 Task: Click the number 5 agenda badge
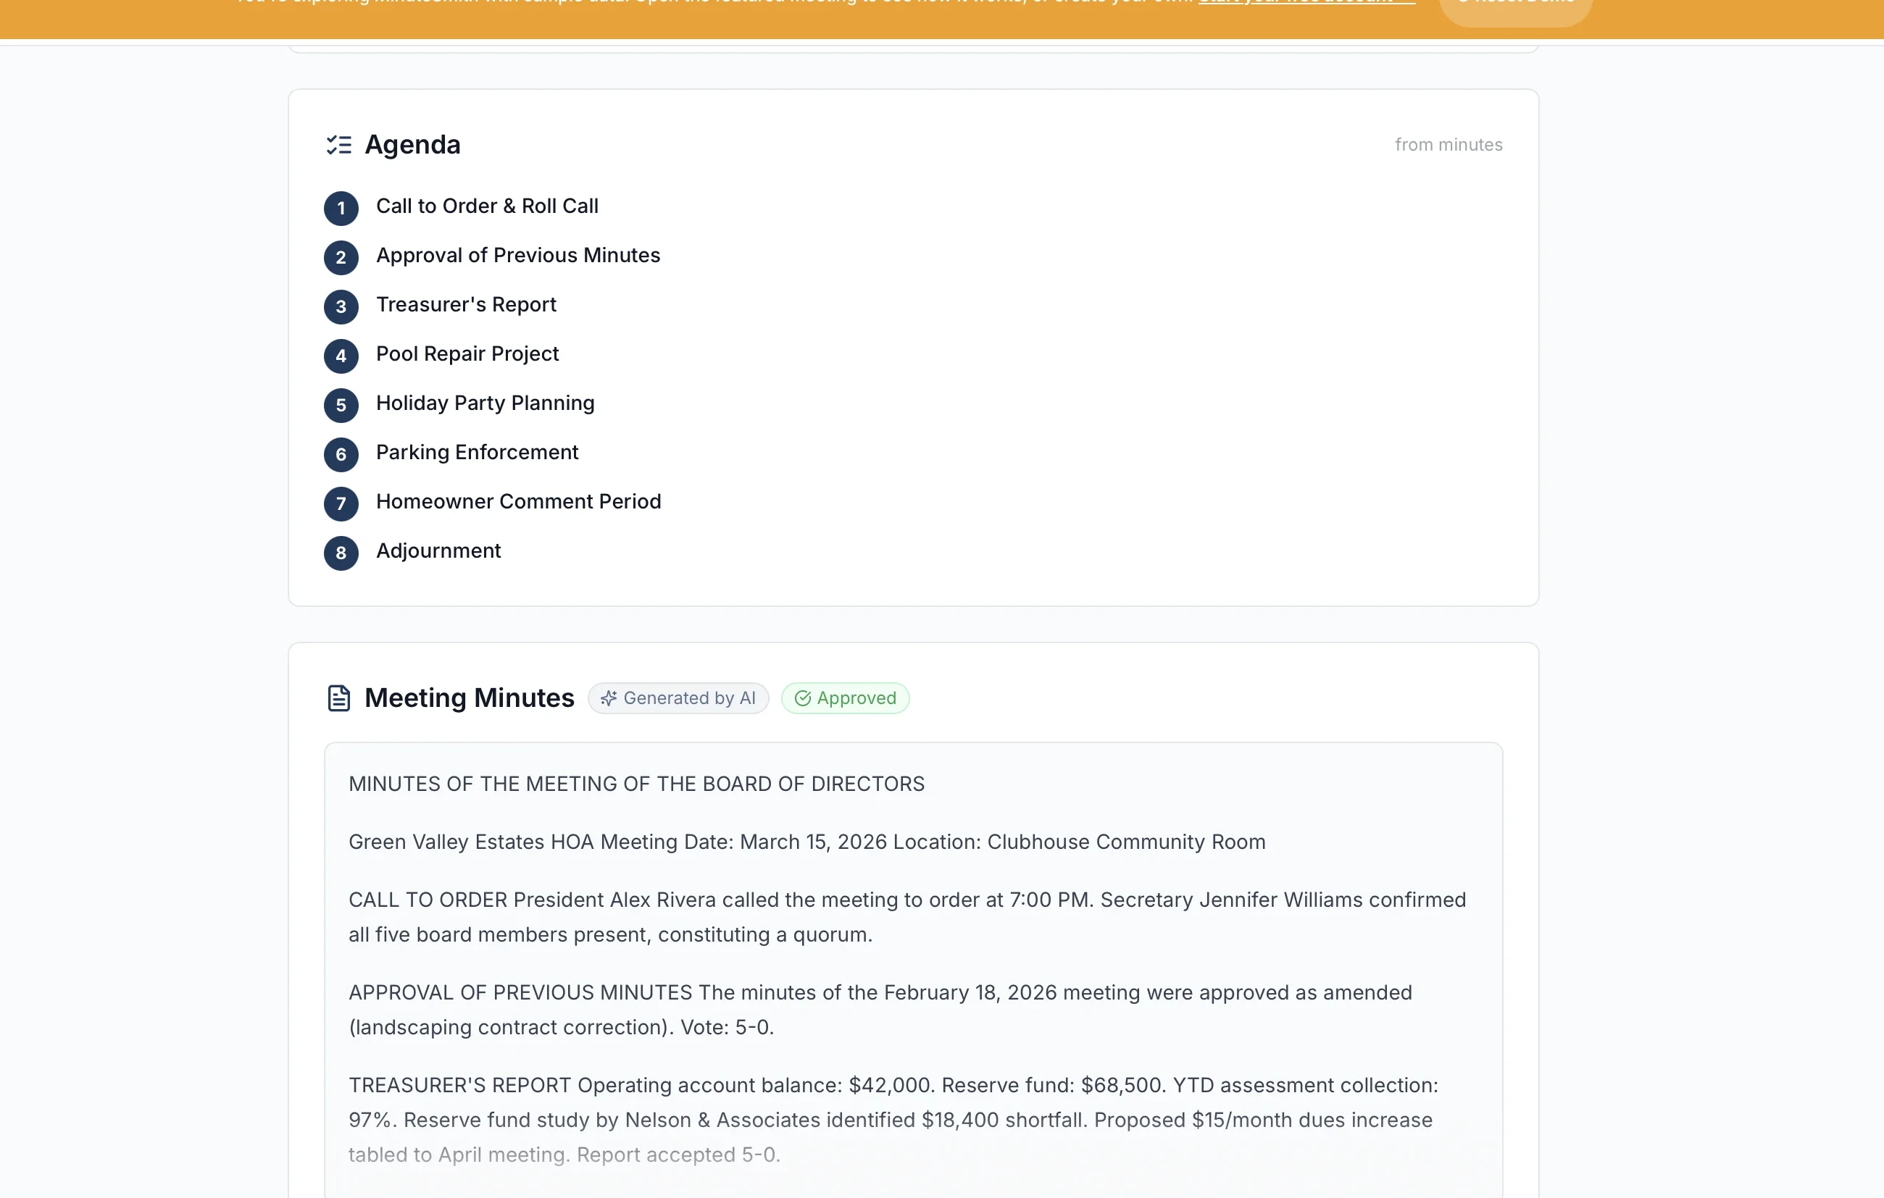[341, 405]
